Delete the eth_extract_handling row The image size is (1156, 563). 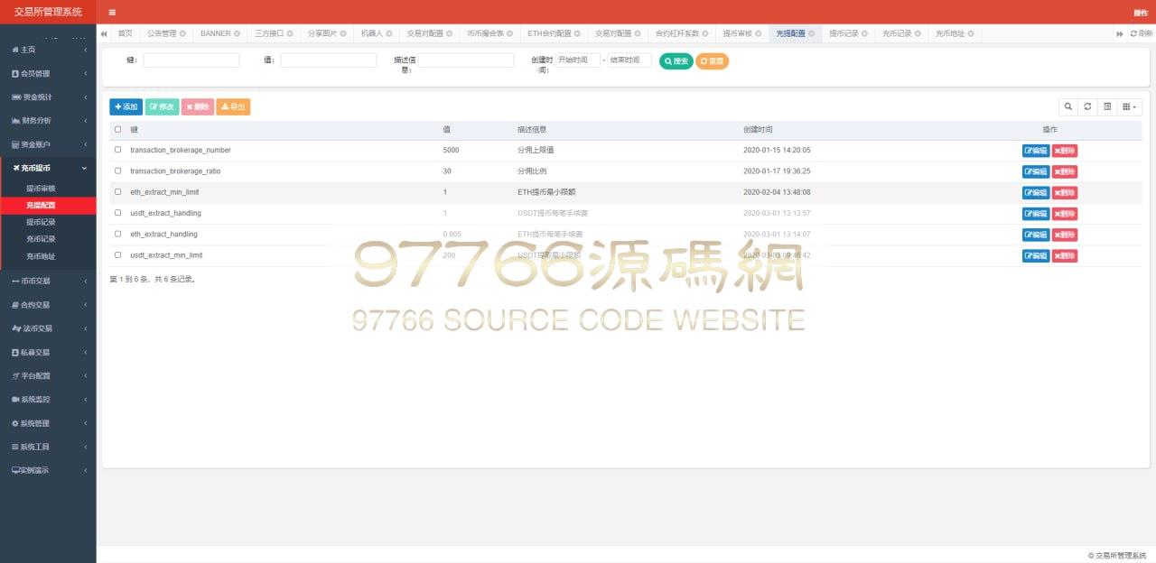click(x=1065, y=235)
